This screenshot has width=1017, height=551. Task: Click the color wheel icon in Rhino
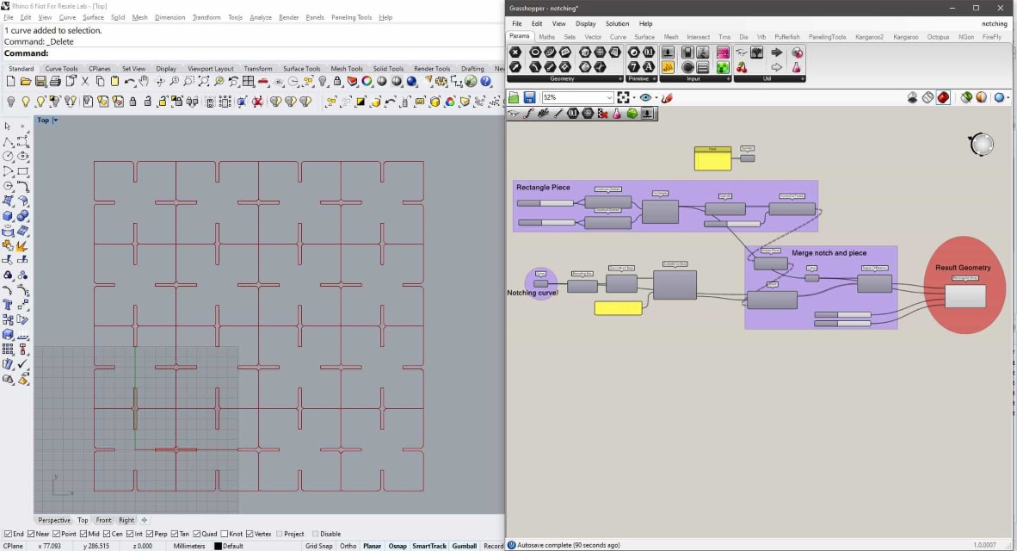pyautogui.click(x=367, y=81)
